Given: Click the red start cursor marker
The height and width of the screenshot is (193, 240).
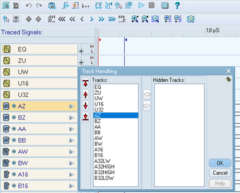Looking at the screenshot, I should click(x=100, y=40).
